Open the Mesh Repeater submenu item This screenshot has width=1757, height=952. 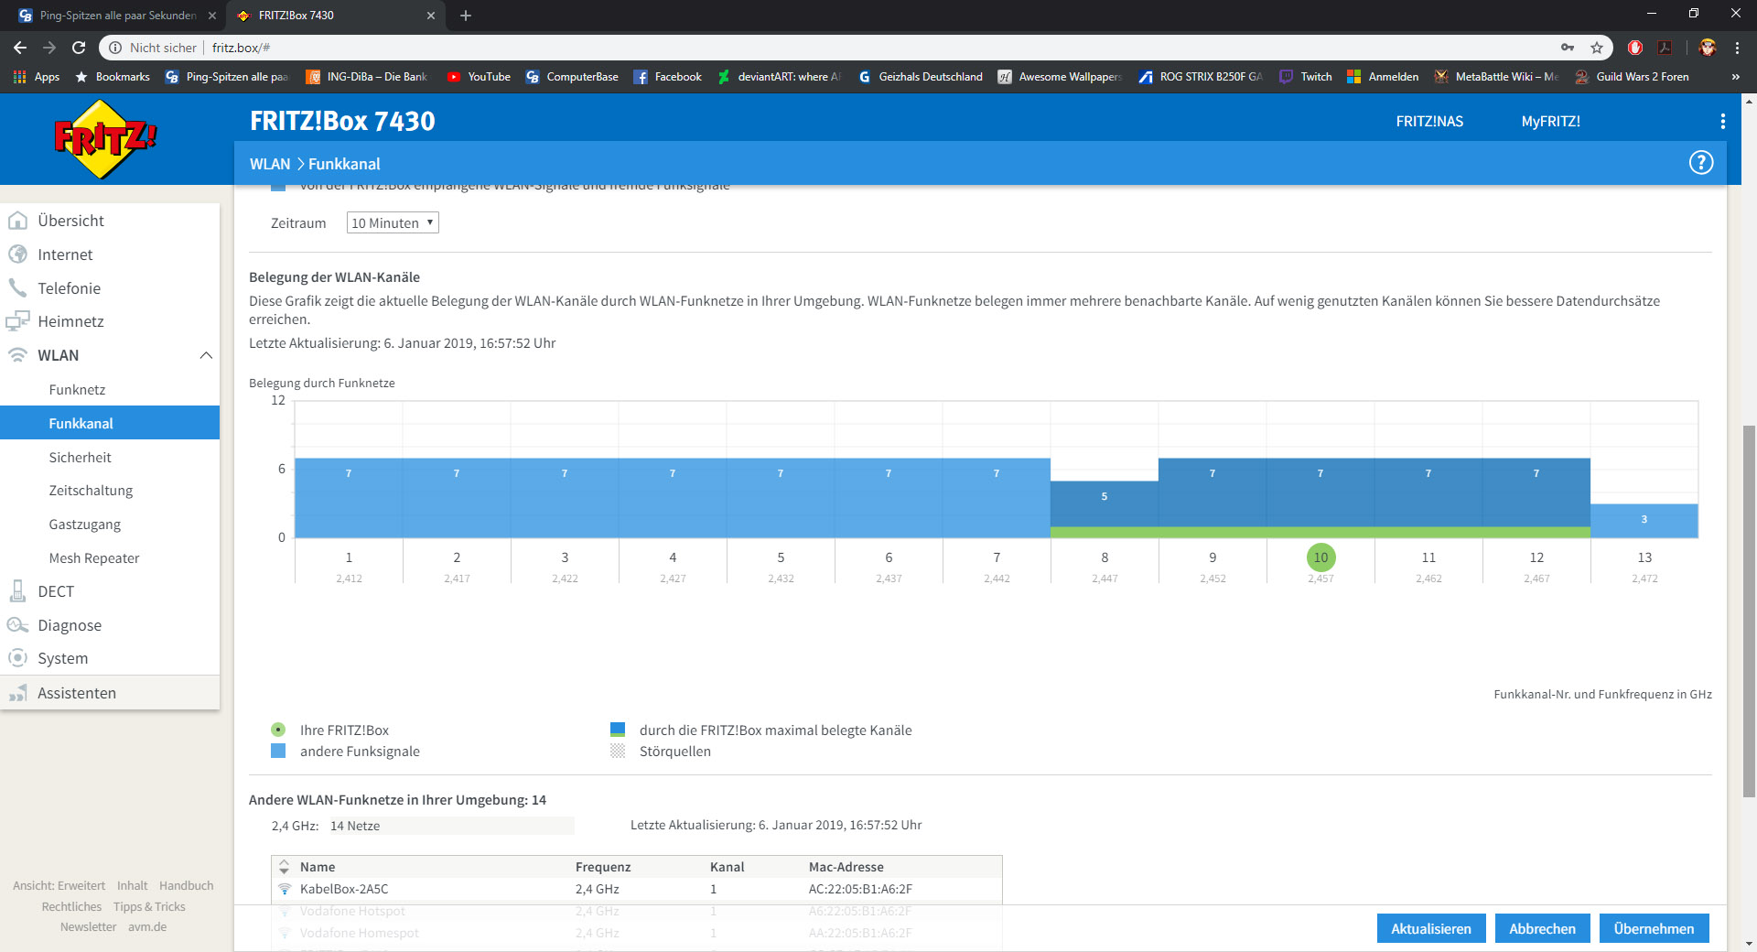pyautogui.click(x=94, y=558)
